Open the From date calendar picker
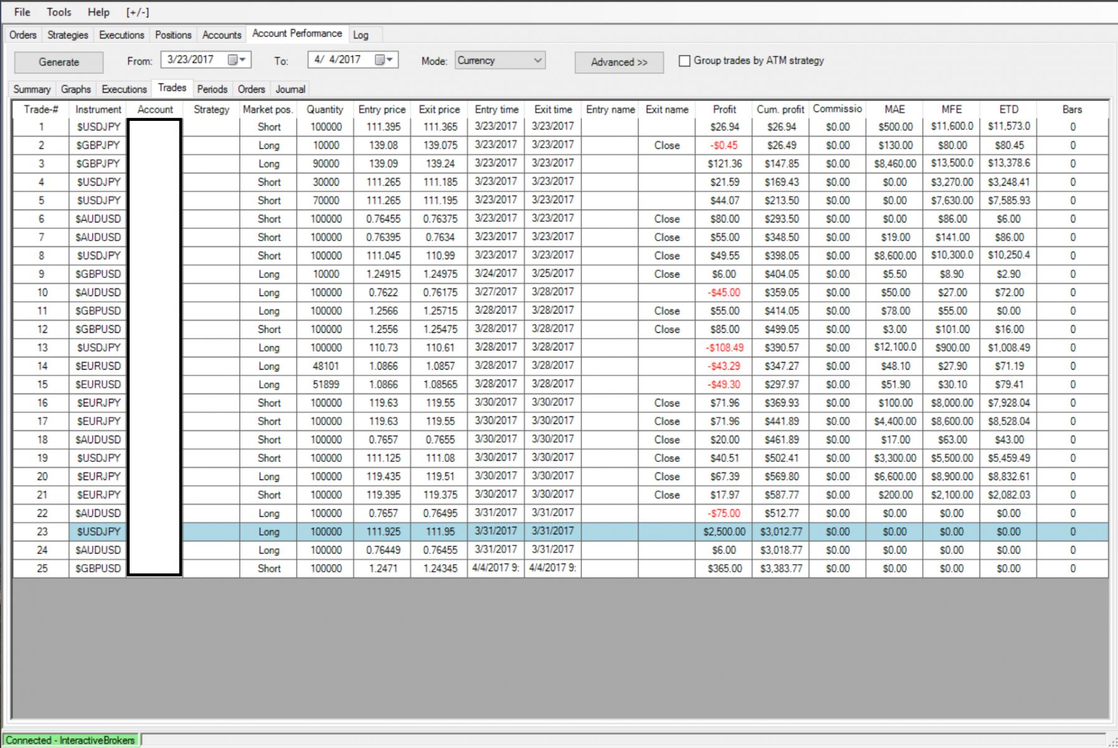This screenshot has height=748, width=1118. pos(237,60)
